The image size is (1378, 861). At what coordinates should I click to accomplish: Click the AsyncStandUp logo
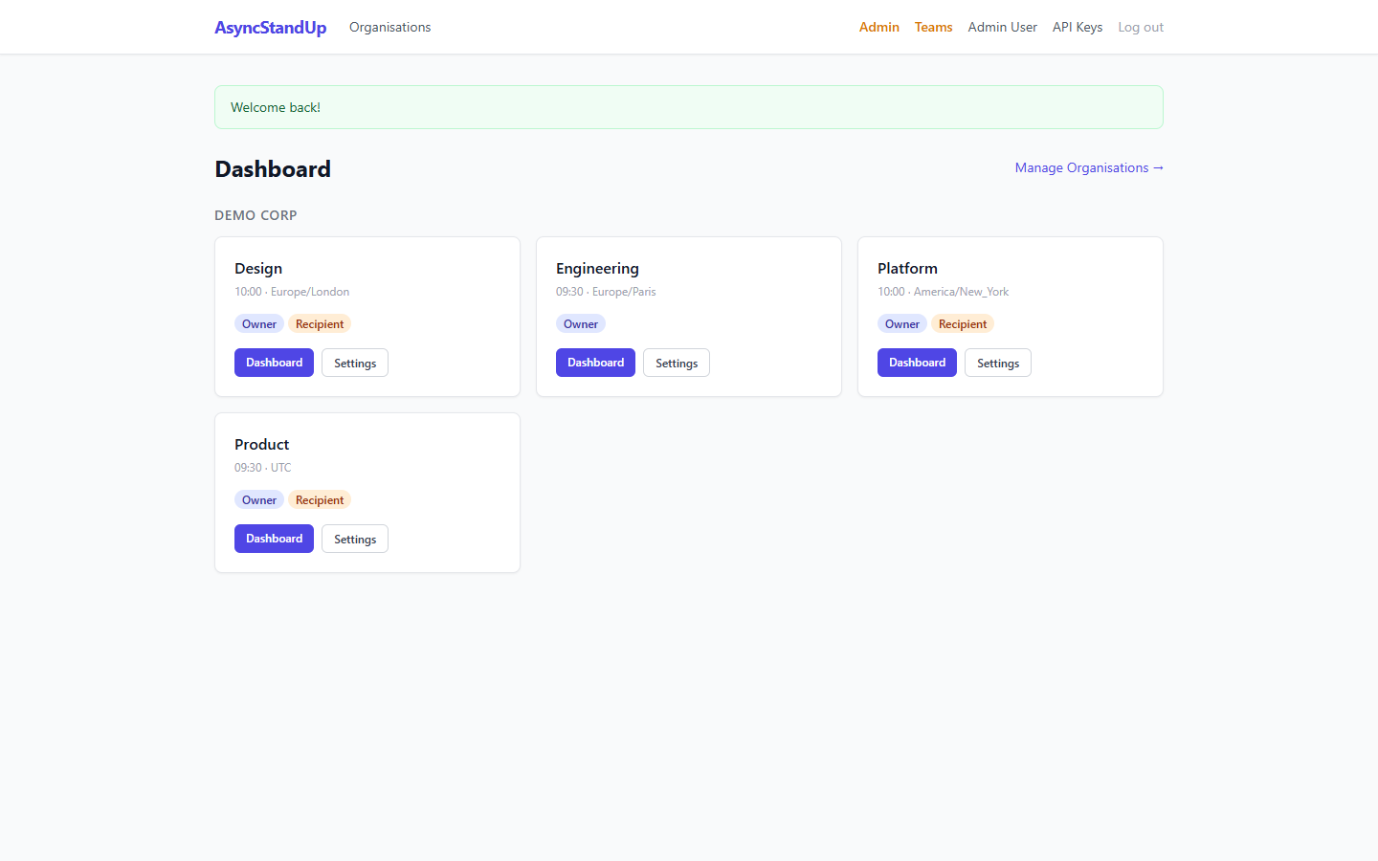point(270,28)
